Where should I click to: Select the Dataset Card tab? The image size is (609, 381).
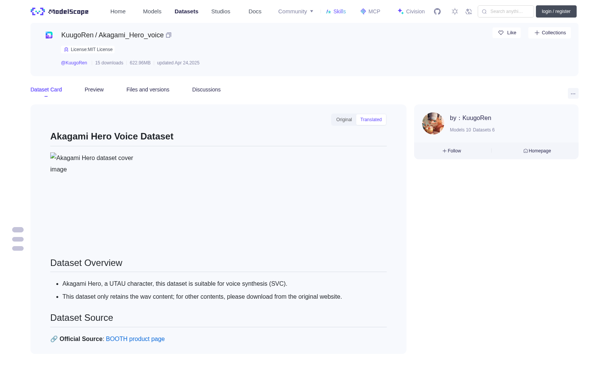pos(46,90)
